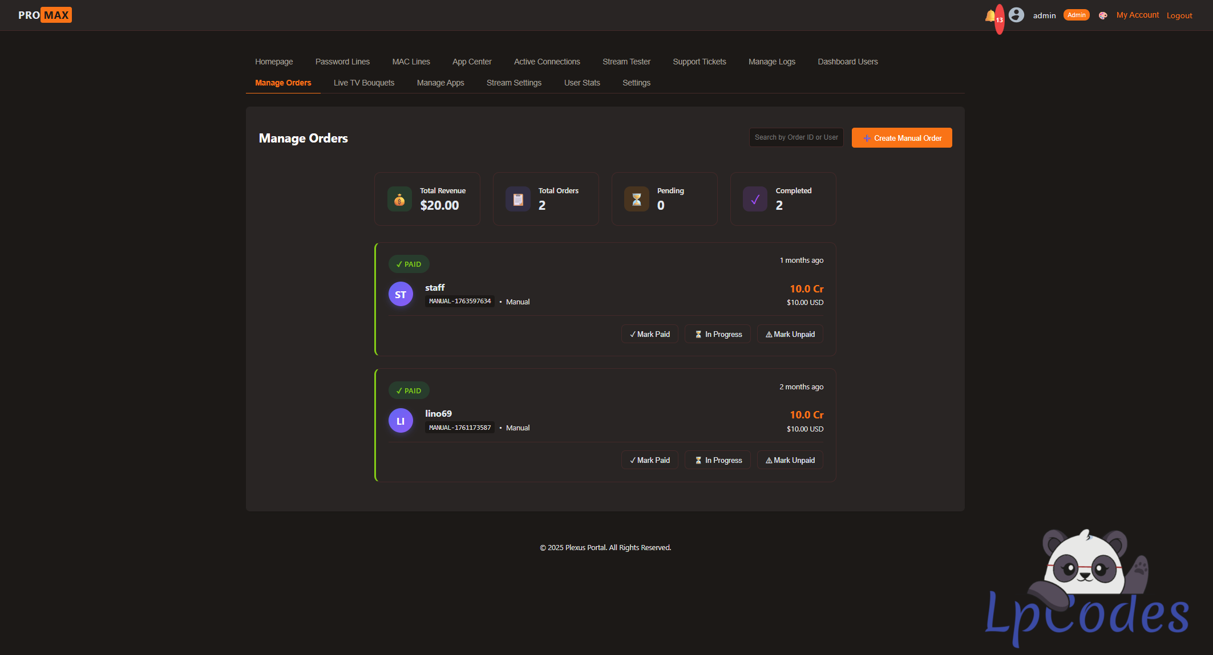The height and width of the screenshot is (655, 1213).
Task: Click Mark Paid on staff order
Action: coord(650,334)
